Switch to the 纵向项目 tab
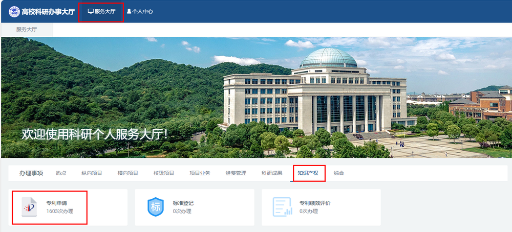Image resolution: width=512 pixels, height=232 pixels. pyautogui.click(x=92, y=173)
